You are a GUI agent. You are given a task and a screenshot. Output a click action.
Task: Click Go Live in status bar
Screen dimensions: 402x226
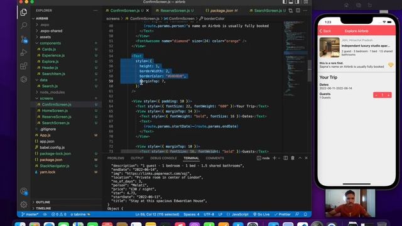point(261,214)
